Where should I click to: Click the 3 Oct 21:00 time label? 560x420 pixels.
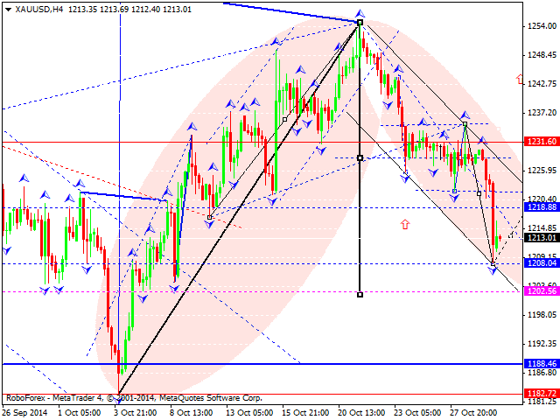[x=135, y=413]
